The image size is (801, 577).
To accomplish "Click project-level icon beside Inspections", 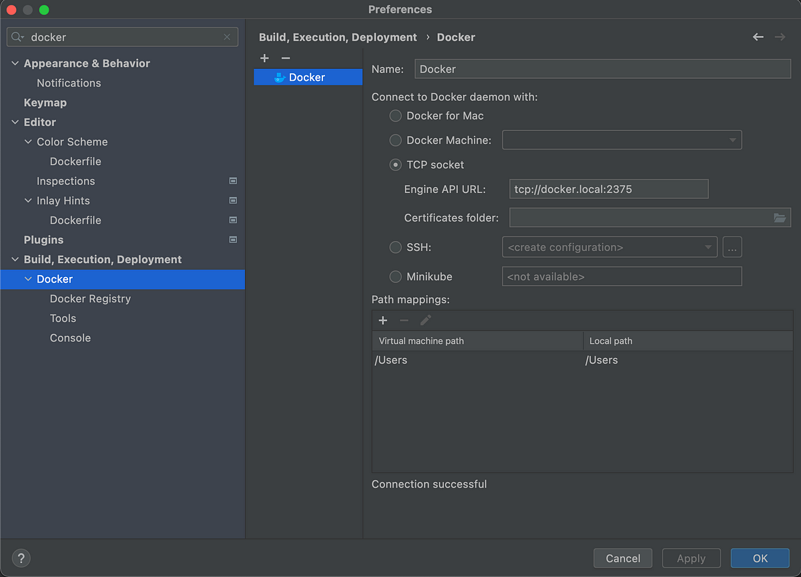I will click(233, 181).
